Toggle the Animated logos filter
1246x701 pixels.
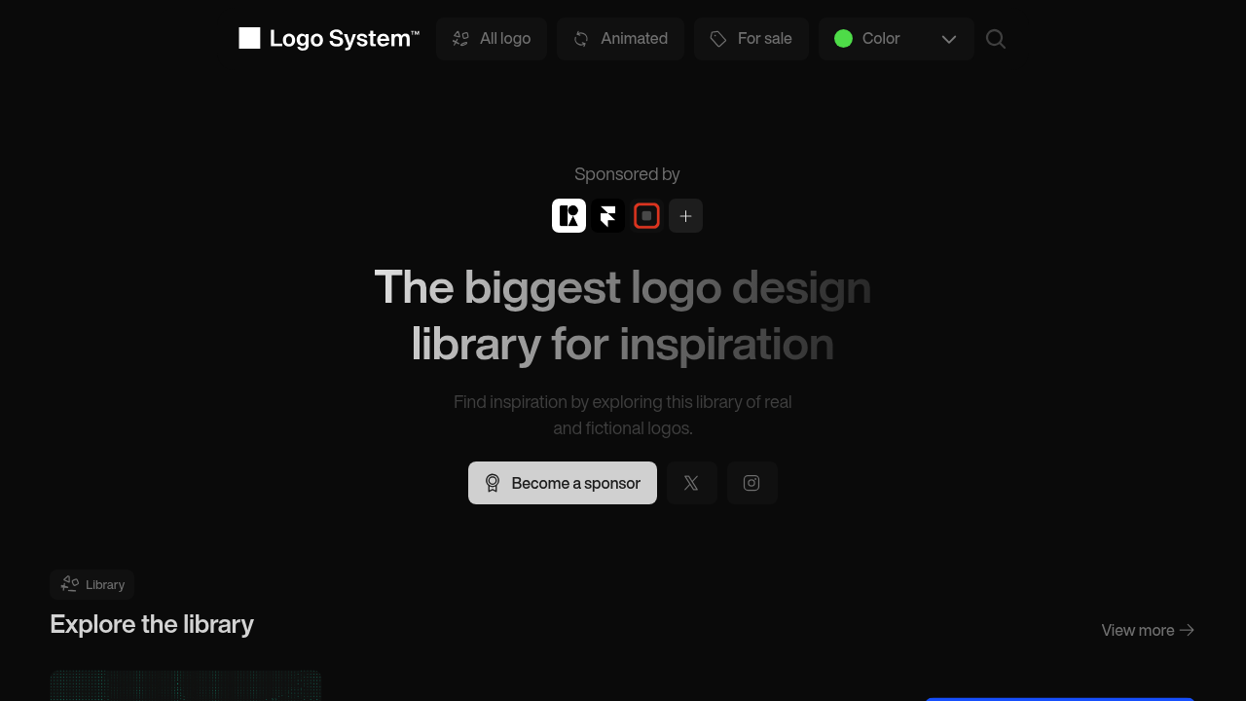[620, 39]
